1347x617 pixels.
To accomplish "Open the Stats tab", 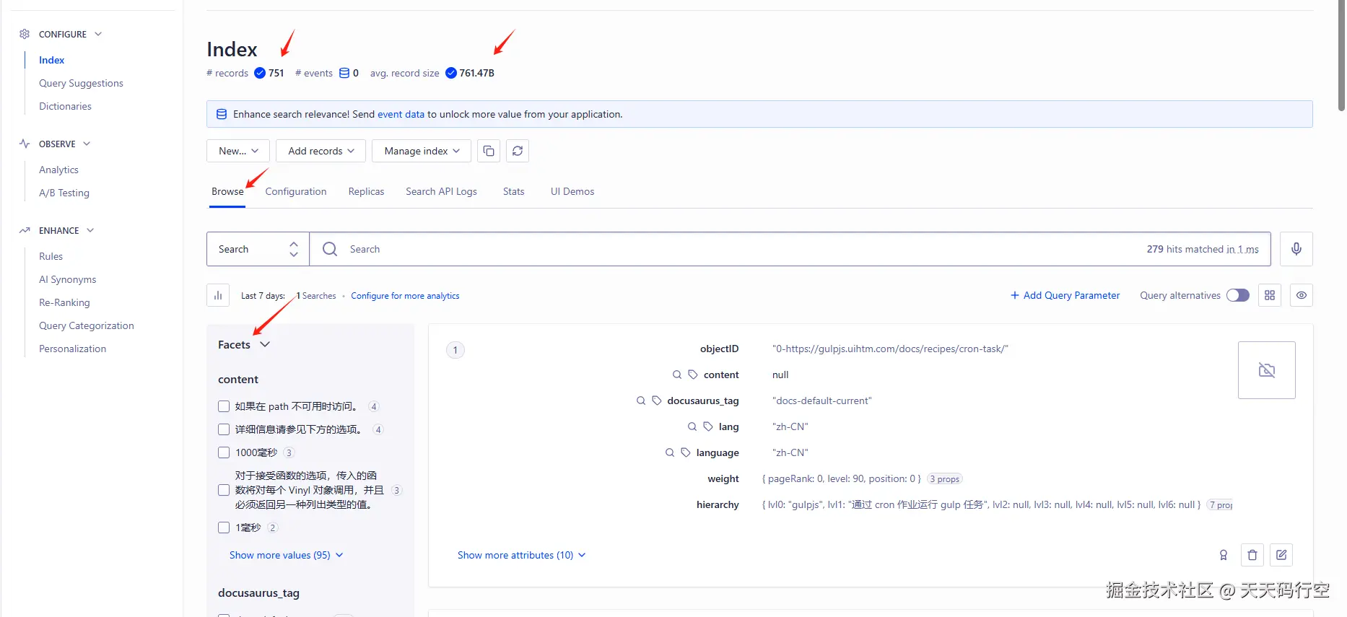I will [x=513, y=191].
